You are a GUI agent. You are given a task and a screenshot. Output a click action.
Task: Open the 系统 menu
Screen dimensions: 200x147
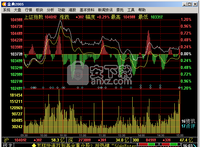7,10
